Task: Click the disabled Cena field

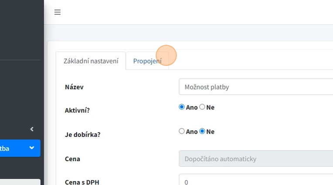Action: click(x=255, y=159)
